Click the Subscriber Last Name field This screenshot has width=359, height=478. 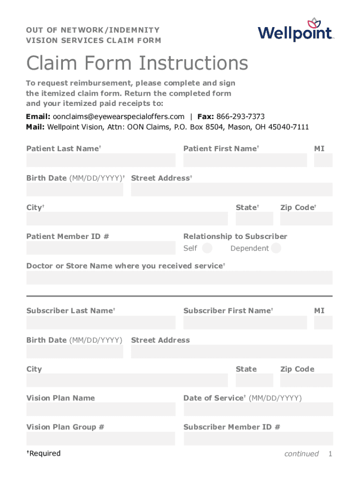[101, 322]
